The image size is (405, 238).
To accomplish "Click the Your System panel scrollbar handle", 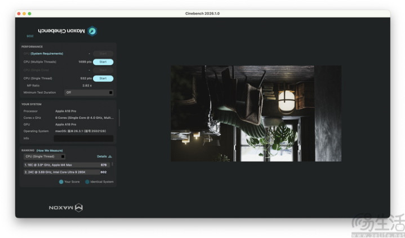I will click(119, 118).
